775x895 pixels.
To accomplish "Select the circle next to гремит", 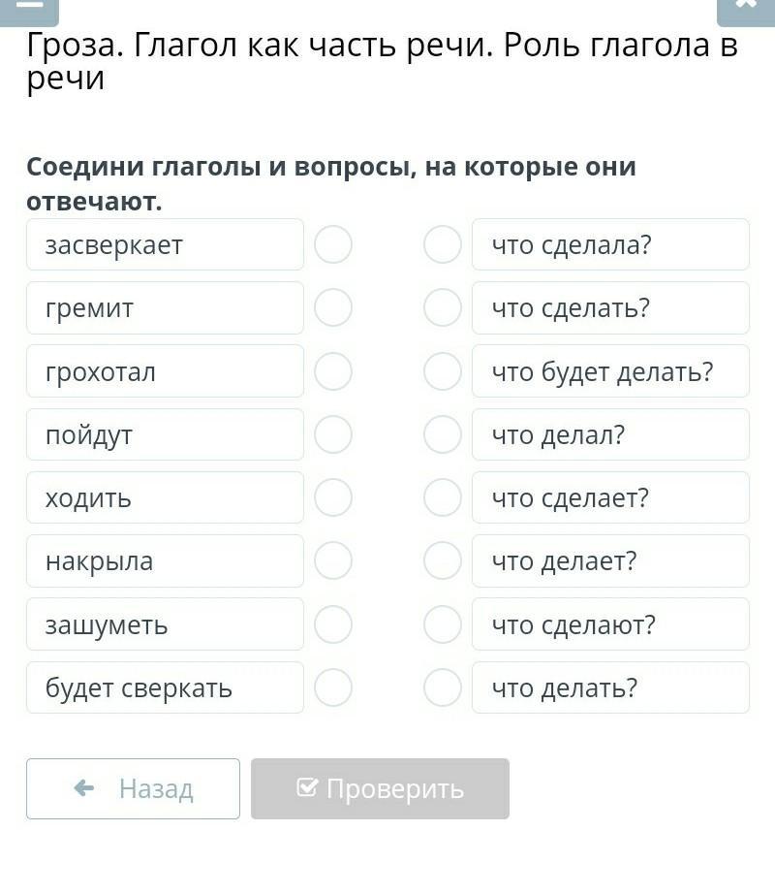I will click(333, 308).
